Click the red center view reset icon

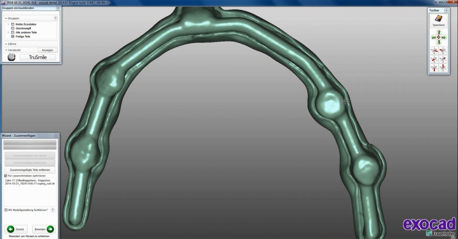[438, 38]
